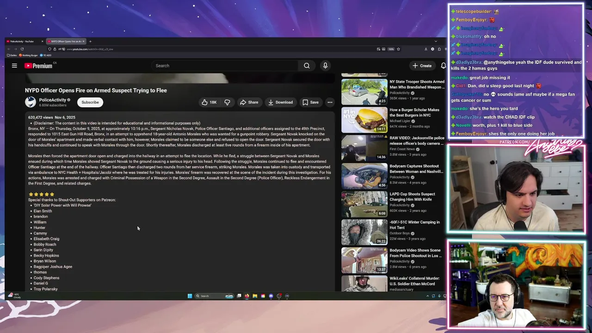592x333 pixels.
Task: Click the Subscribe button
Action: [x=90, y=102]
